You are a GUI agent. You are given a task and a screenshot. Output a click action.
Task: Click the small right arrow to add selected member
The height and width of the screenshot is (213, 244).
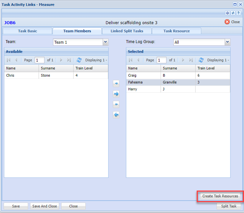116,84
